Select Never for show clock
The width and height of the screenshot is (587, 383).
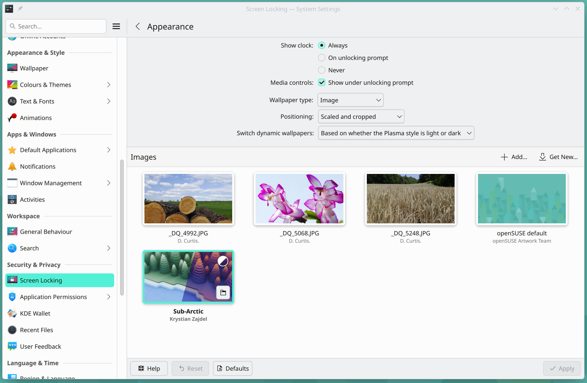322,70
